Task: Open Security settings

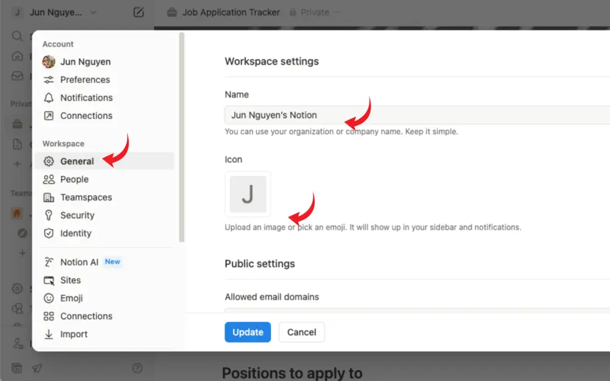Action: [104, 215]
